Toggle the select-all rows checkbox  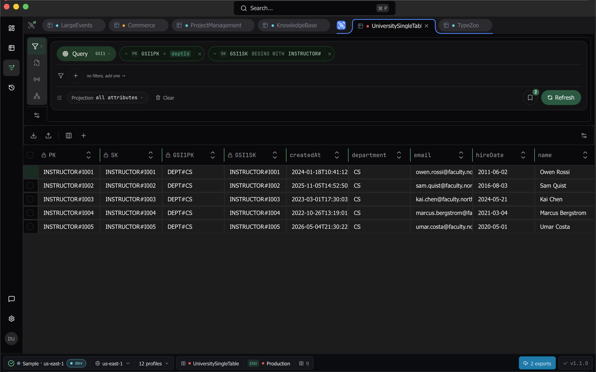click(30, 155)
